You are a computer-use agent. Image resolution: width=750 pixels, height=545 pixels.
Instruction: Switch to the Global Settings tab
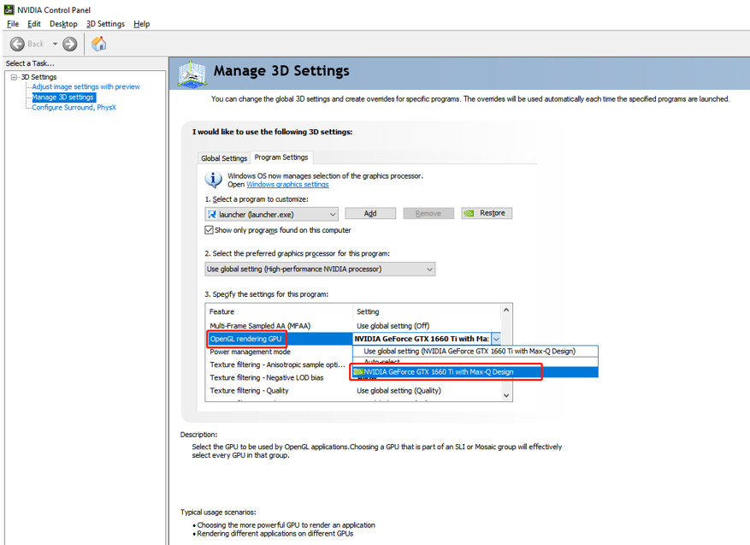224,158
